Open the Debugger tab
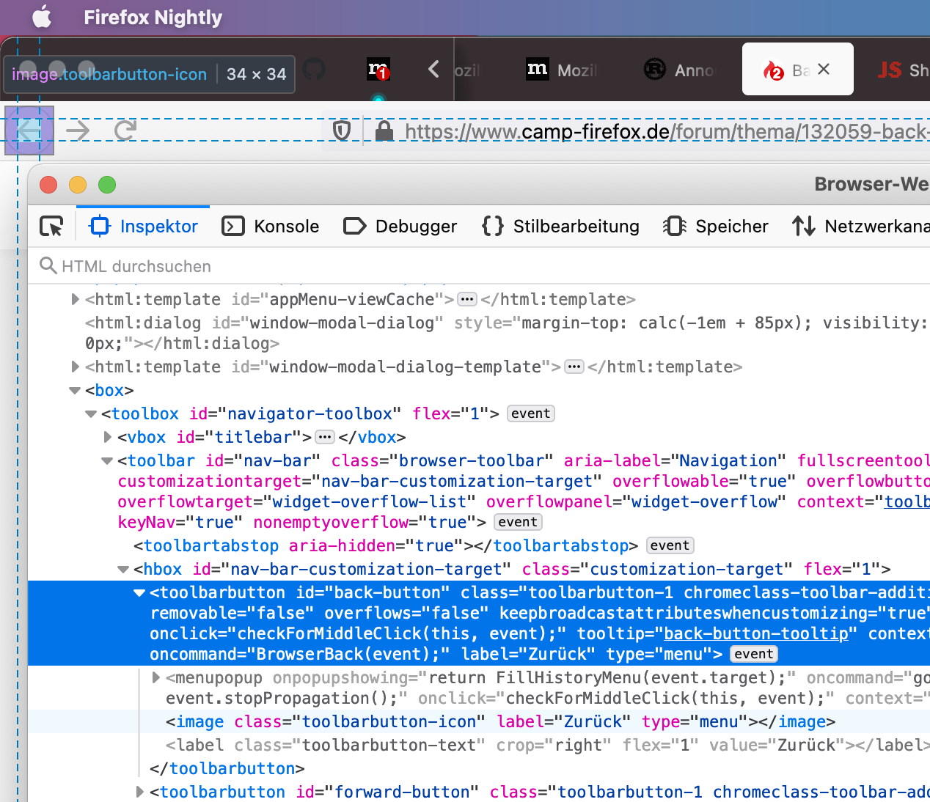 tap(400, 227)
